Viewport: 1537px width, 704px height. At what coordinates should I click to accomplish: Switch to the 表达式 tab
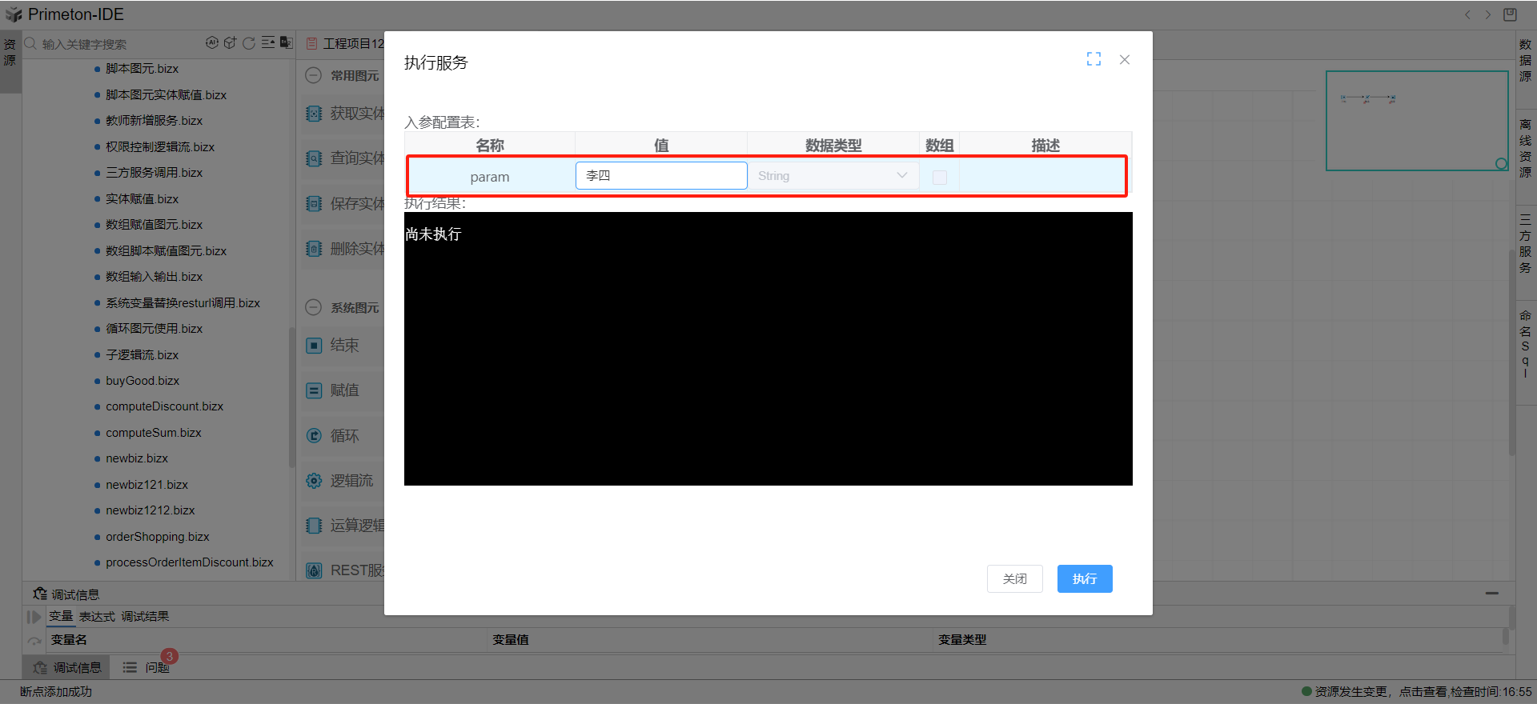97,617
